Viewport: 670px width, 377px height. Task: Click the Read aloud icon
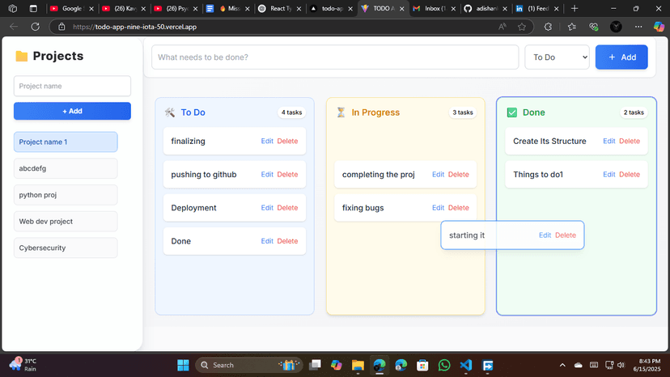[x=502, y=27]
